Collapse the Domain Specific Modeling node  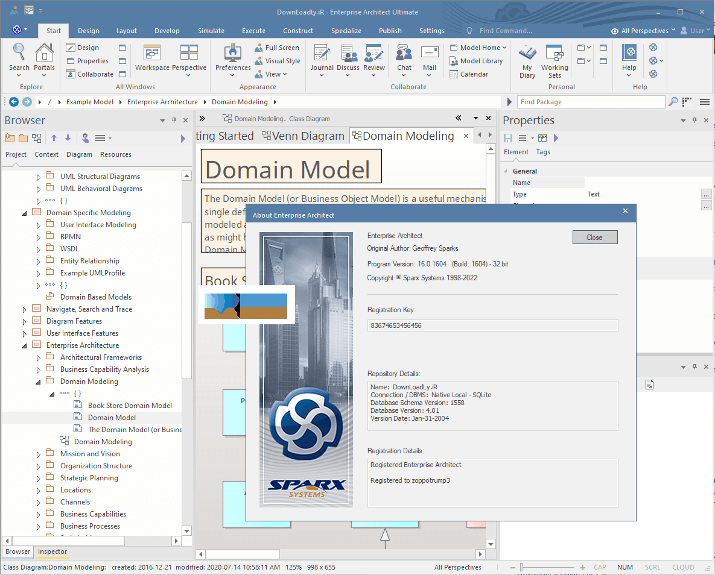pos(24,213)
